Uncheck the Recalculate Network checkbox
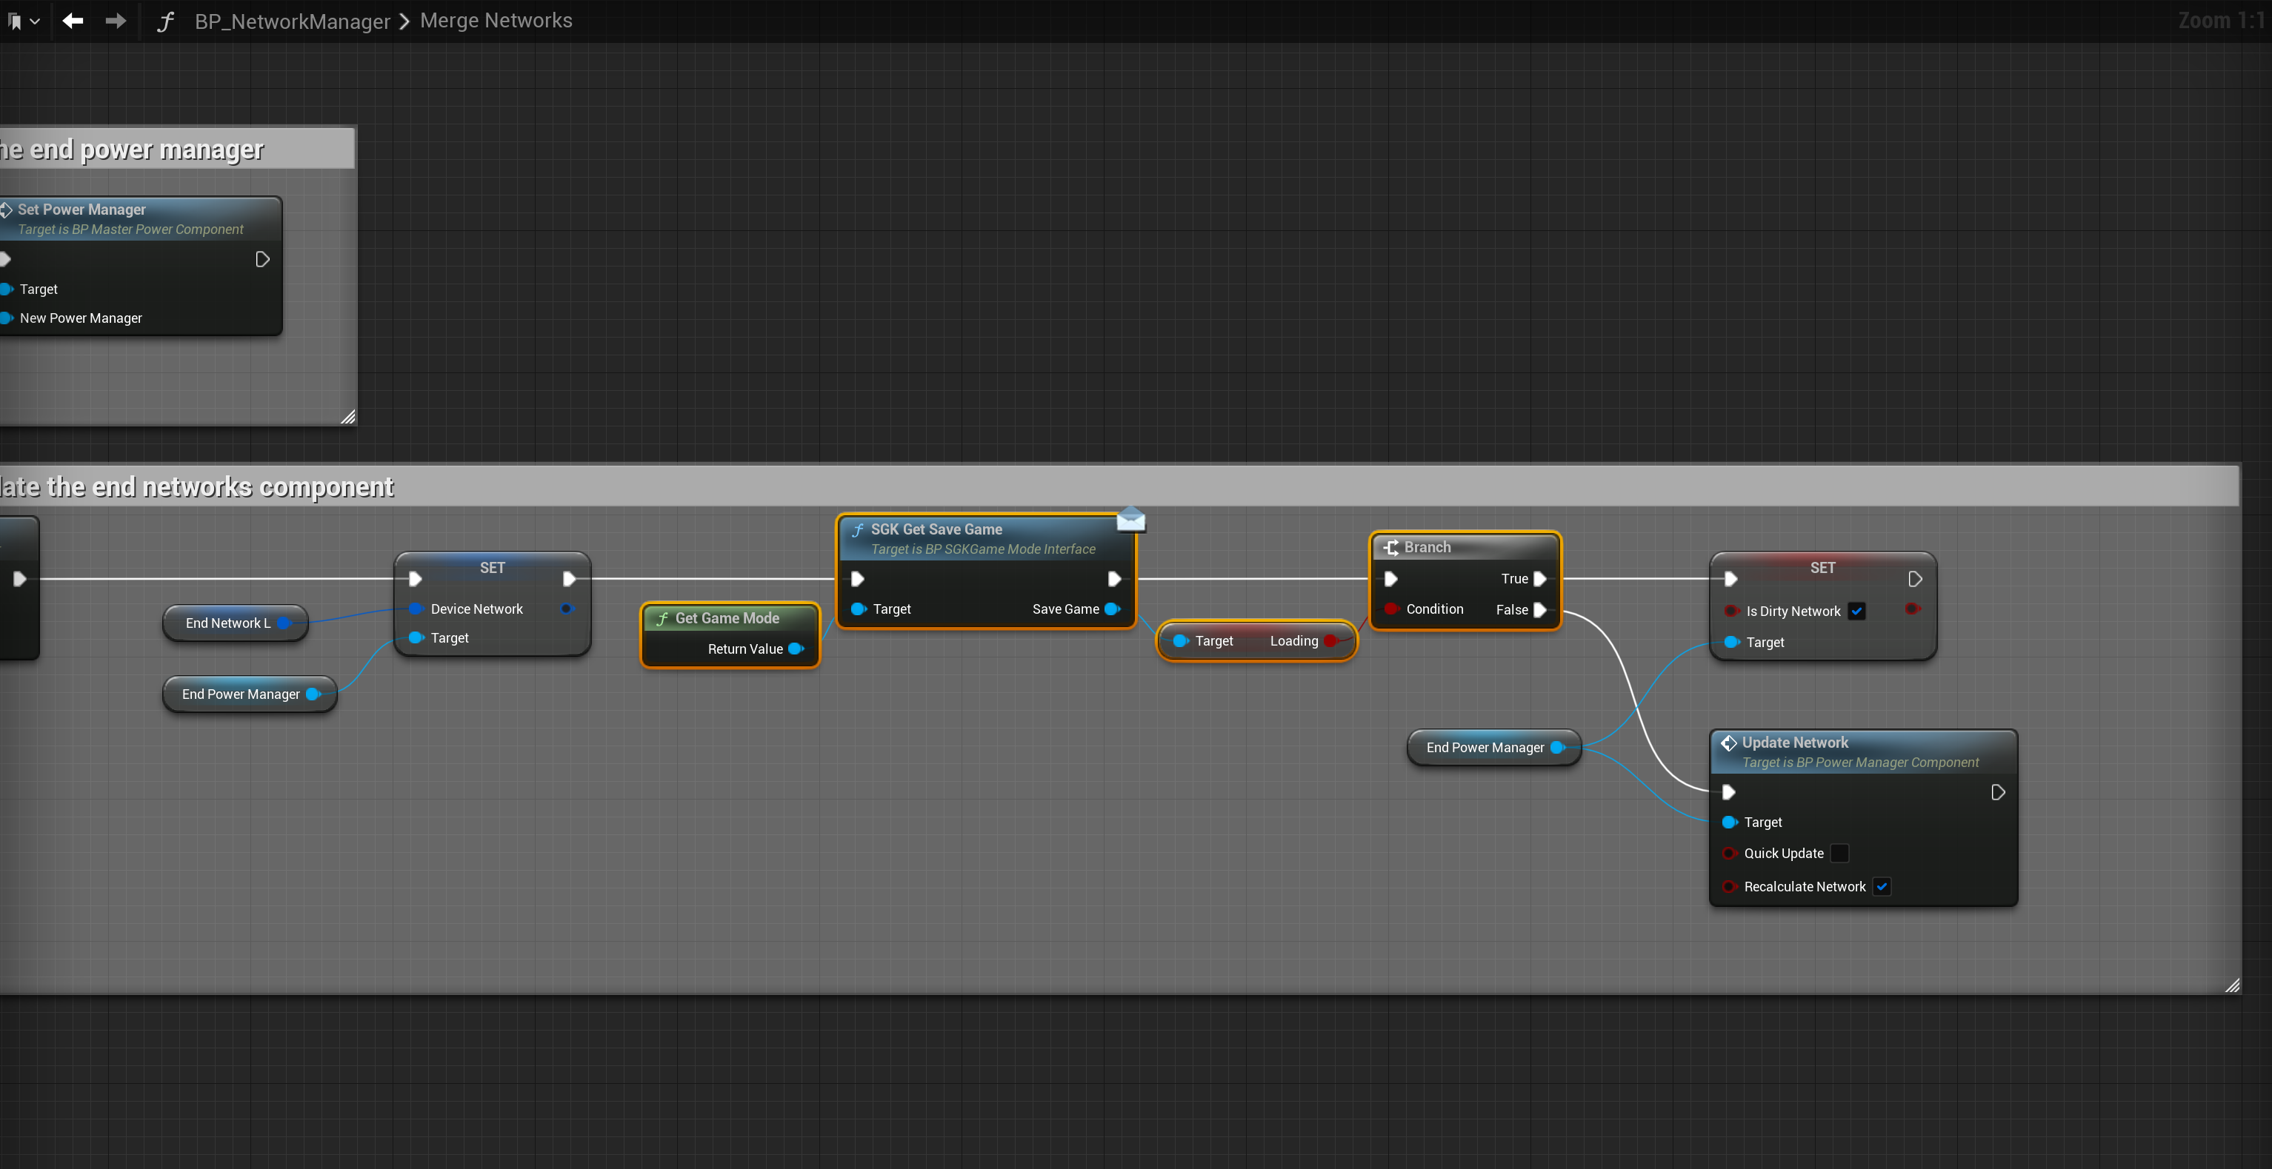Viewport: 2272px width, 1169px height. [x=1882, y=886]
